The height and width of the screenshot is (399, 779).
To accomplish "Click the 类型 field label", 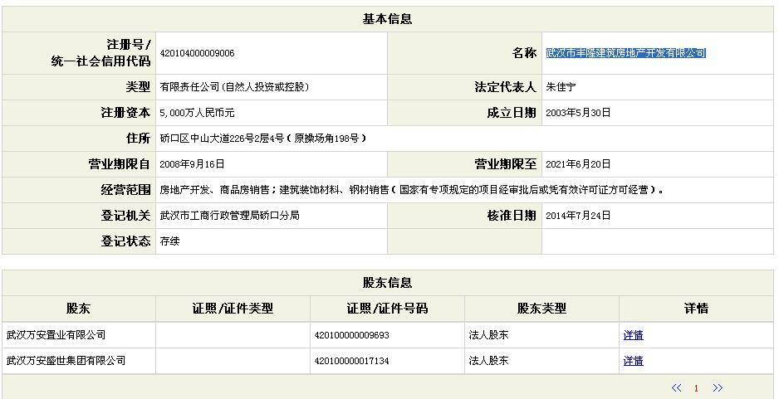I will (138, 87).
